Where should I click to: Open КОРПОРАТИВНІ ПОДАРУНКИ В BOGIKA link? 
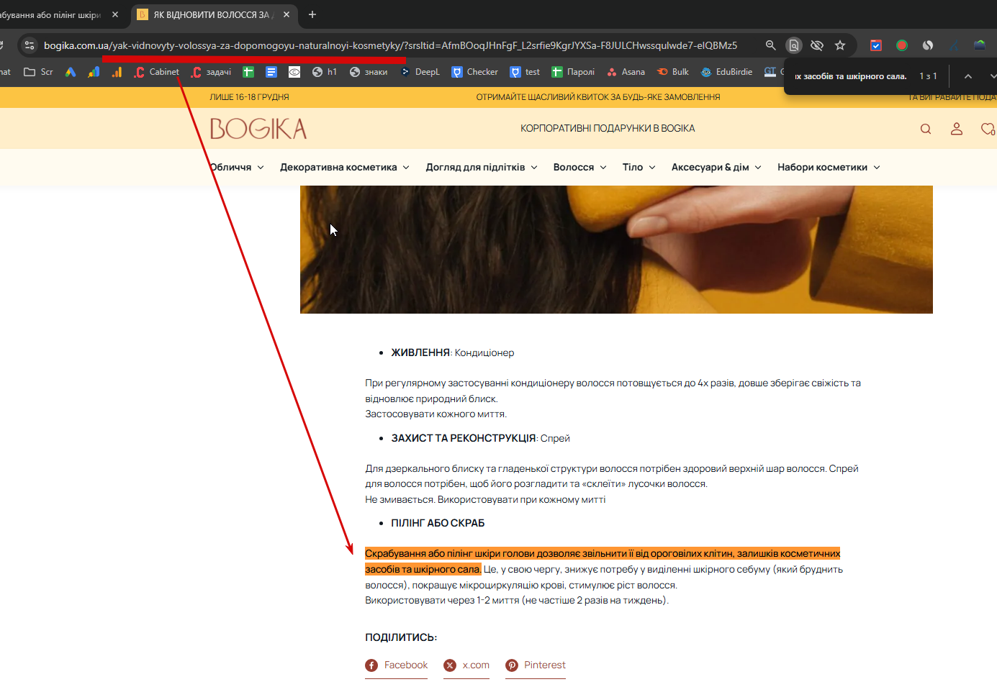608,129
